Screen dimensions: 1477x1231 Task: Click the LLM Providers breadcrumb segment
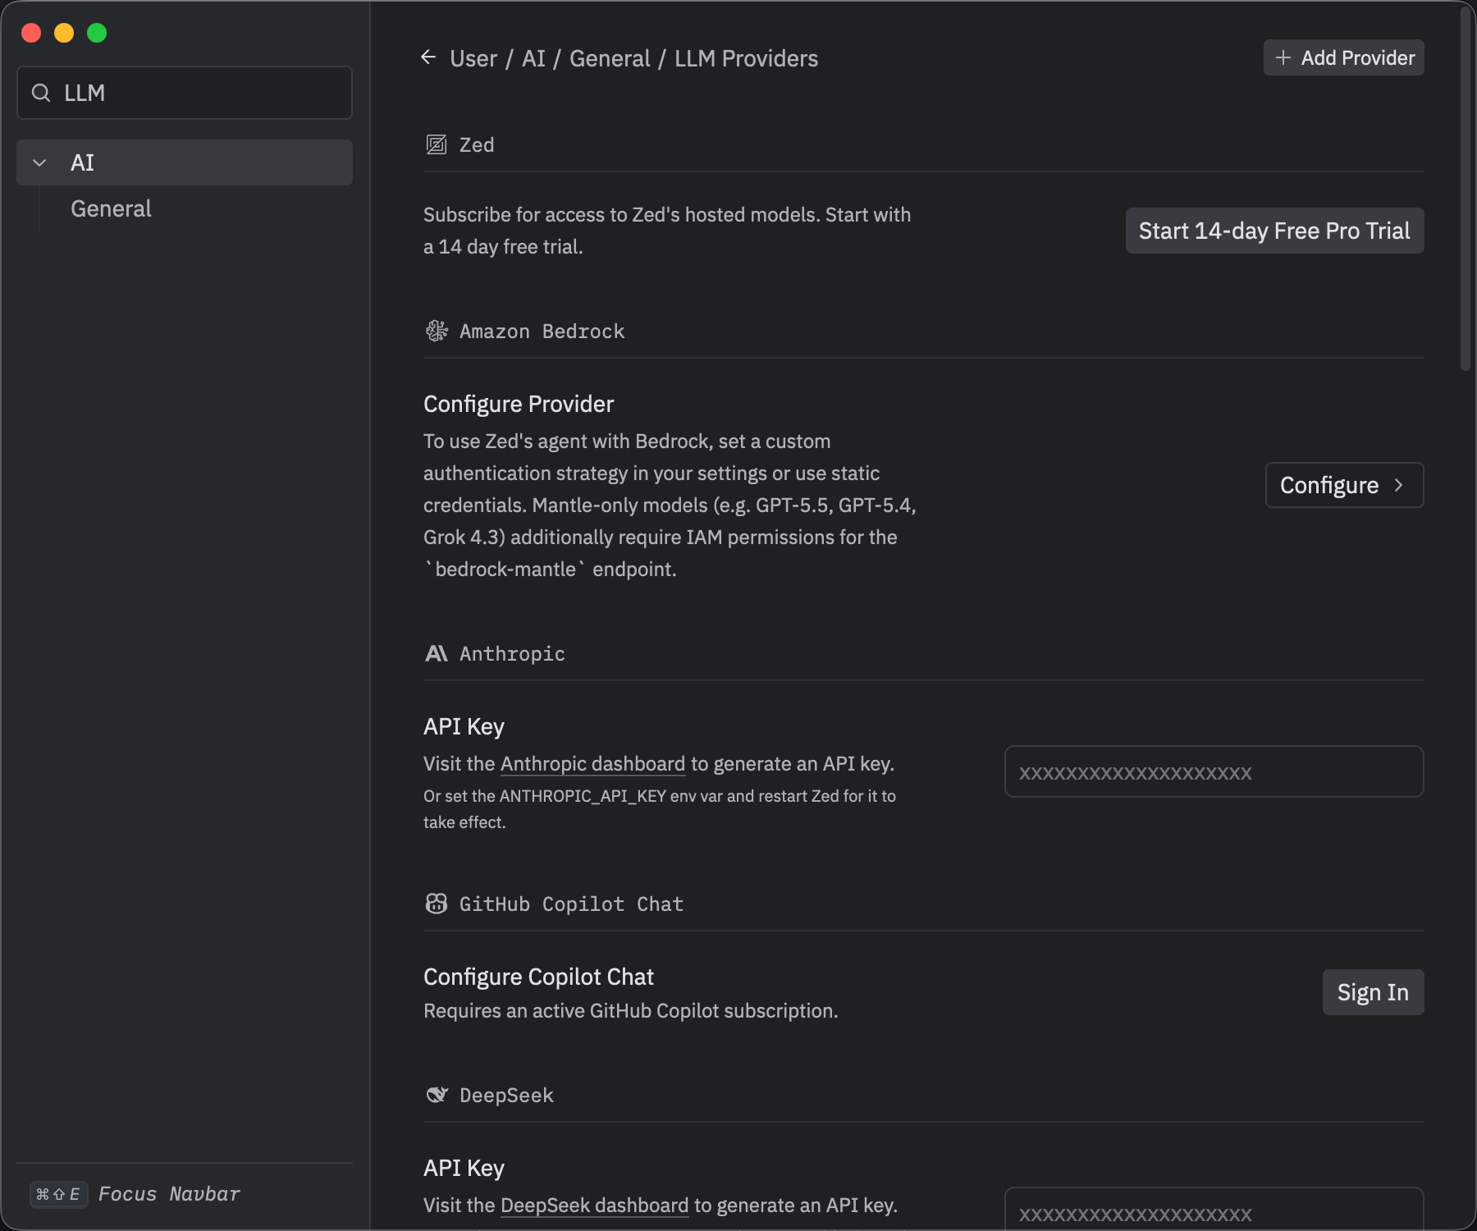point(747,58)
